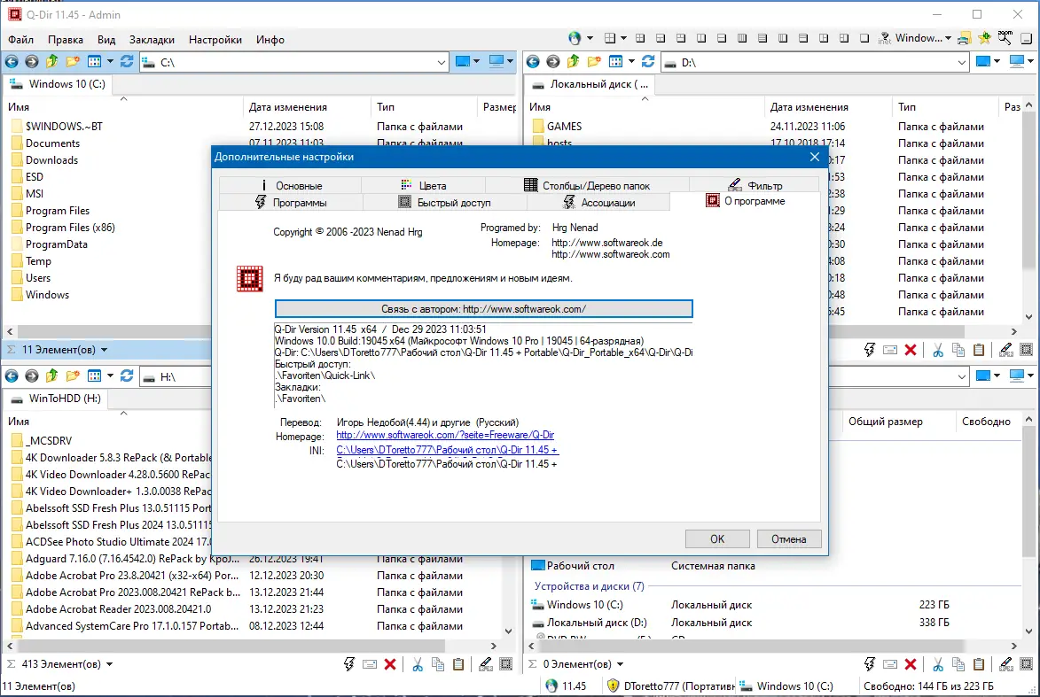Click the 11.45 globe icon in status bar
Screen dimensions: 1040x697
click(551, 685)
